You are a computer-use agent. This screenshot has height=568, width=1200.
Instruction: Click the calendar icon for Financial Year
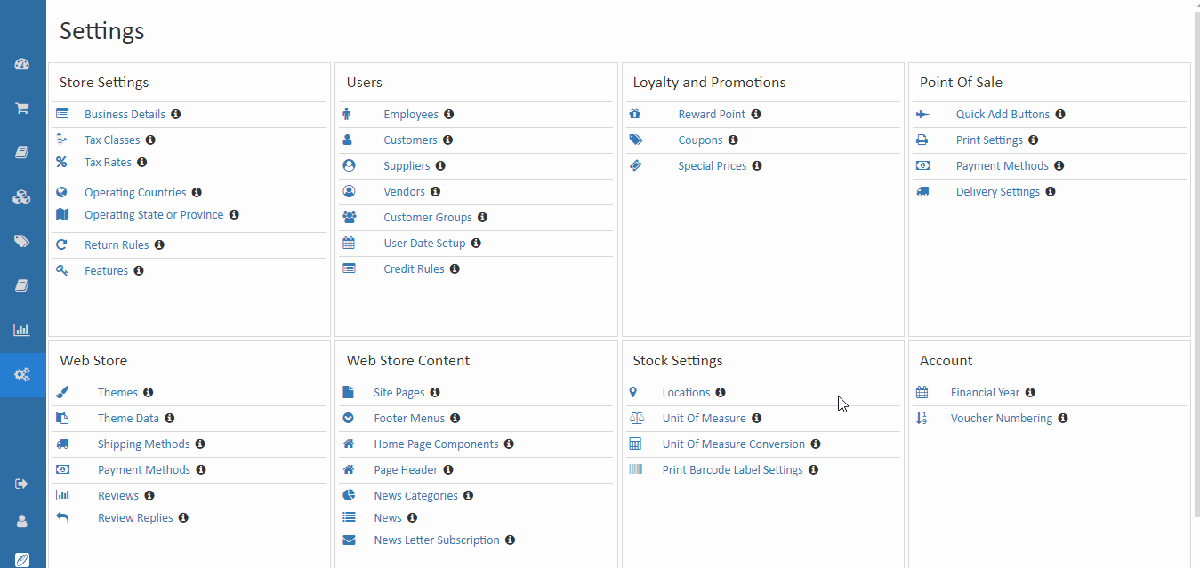922,392
